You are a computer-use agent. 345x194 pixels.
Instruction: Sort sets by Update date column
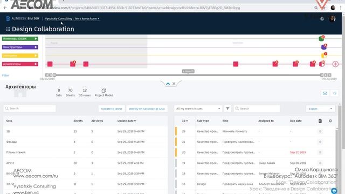pos(127,121)
